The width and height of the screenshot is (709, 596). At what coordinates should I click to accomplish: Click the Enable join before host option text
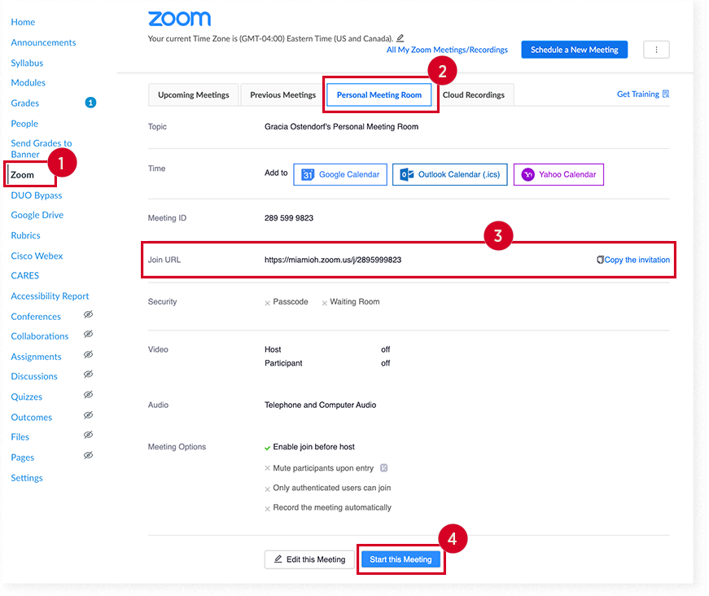(314, 447)
